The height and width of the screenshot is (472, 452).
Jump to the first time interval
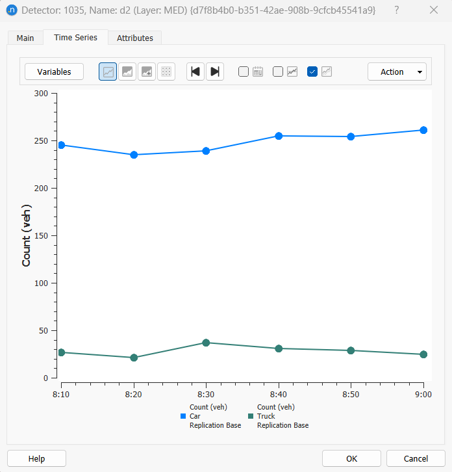pos(195,72)
